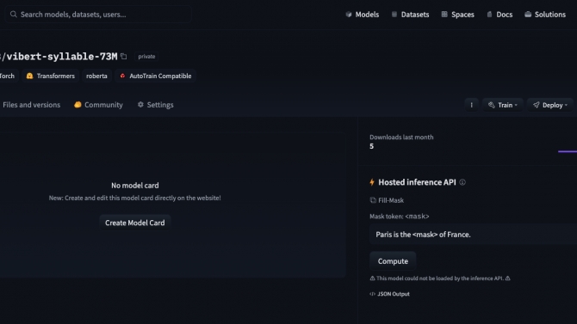Viewport: 577px width, 324px height.
Task: Click the 'No model card' heading
Action: click(135, 186)
